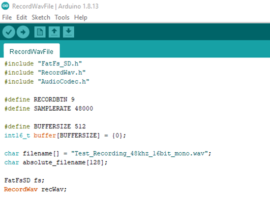
Task: Open a sketch with the up-arrow icon
Action: tap(54, 32)
